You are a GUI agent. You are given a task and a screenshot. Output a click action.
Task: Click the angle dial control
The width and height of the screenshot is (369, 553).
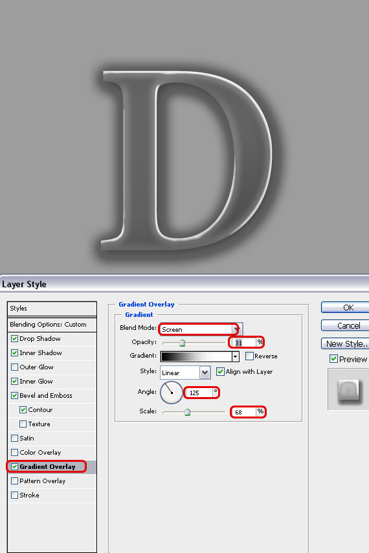coord(172,392)
